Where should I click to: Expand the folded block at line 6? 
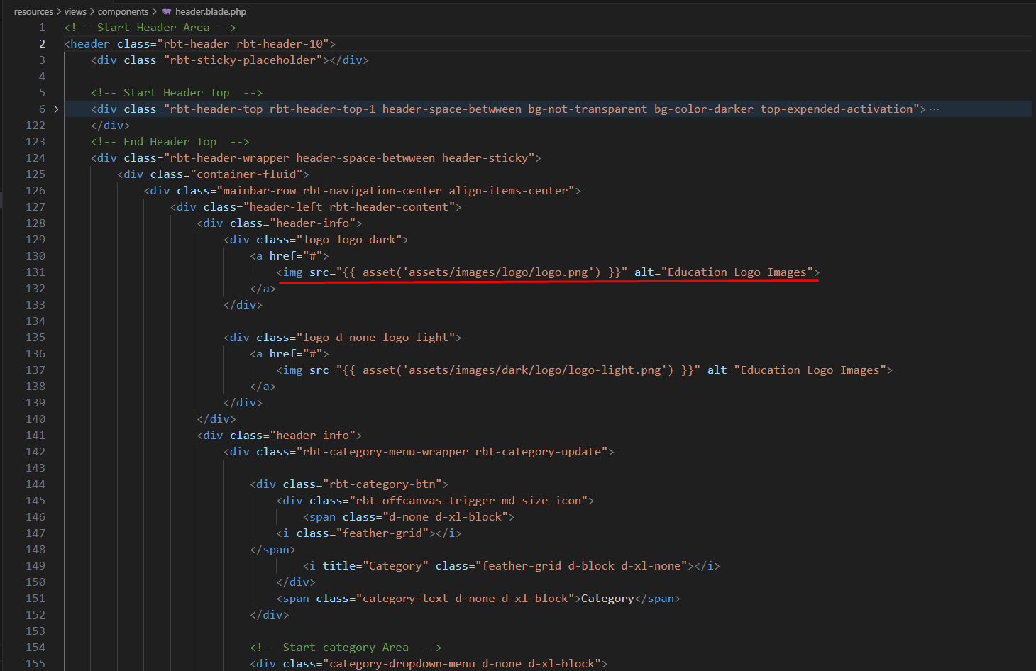tap(56, 109)
